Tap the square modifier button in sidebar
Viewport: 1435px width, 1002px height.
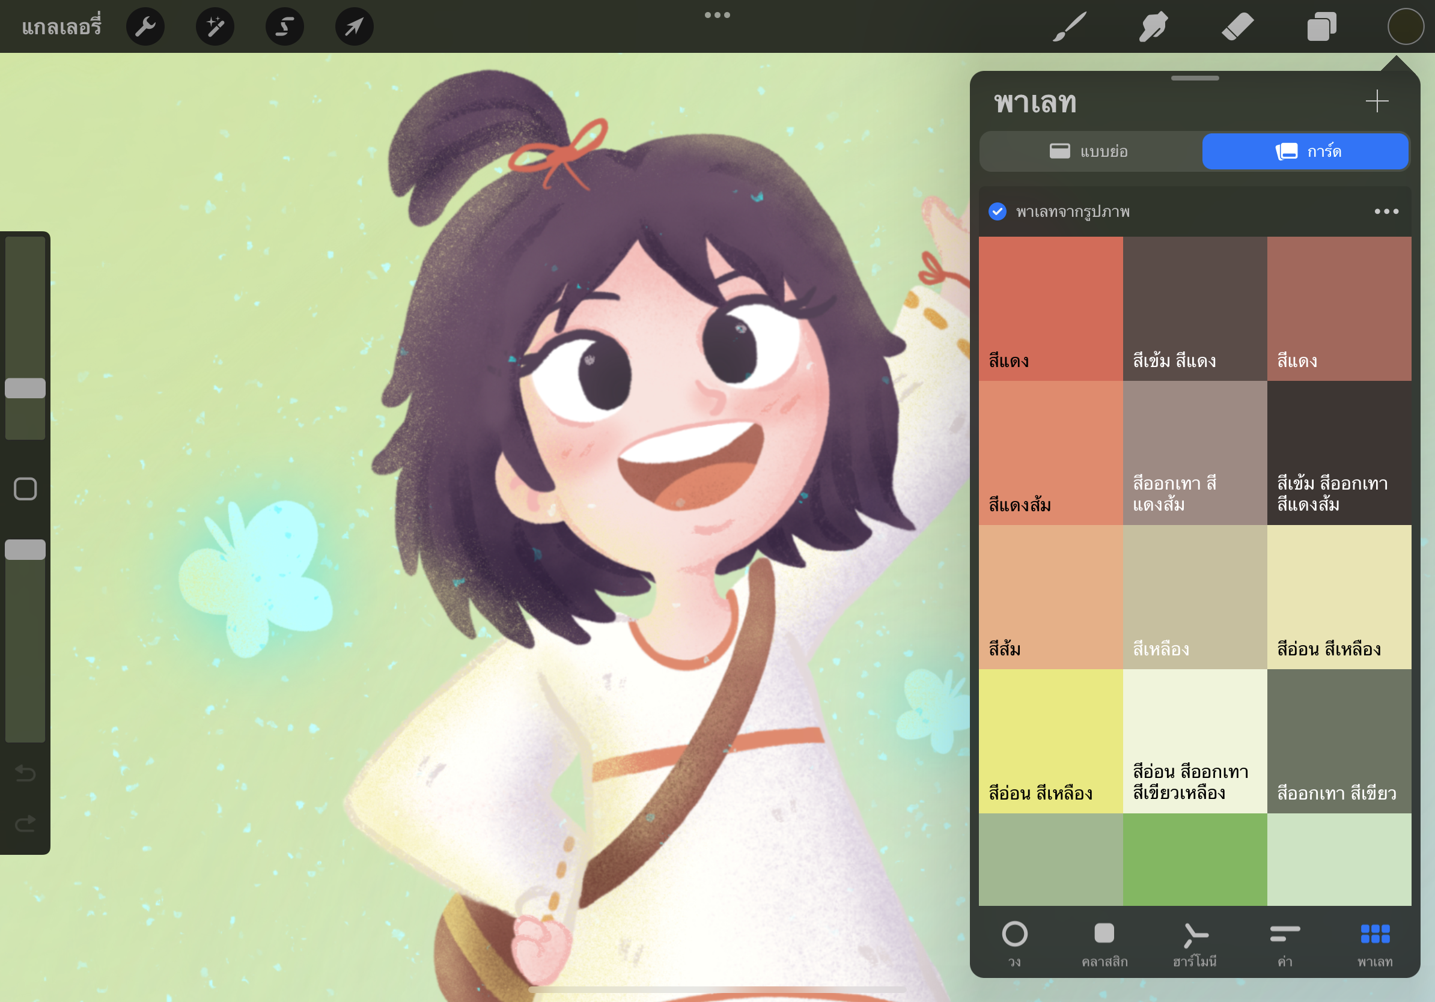click(x=25, y=488)
